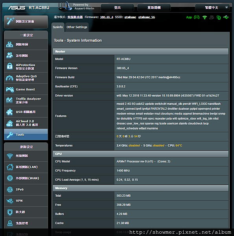Open the VPN arrows icon
This screenshot has height=236, width=234.
tap(10, 201)
